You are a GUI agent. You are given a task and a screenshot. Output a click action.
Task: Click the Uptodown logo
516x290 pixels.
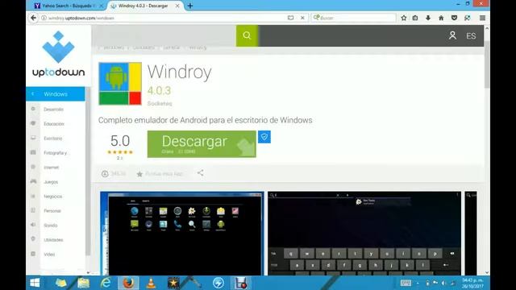(x=59, y=54)
